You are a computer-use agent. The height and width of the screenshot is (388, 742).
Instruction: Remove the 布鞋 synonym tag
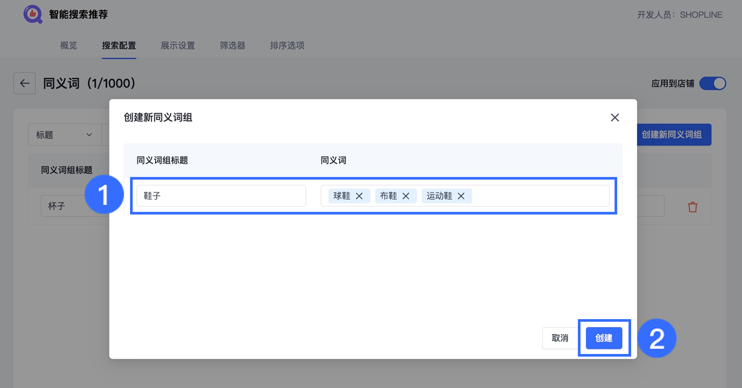pyautogui.click(x=406, y=196)
